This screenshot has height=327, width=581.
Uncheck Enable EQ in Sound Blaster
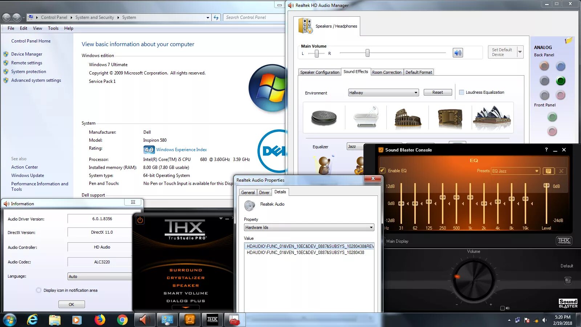(x=382, y=170)
